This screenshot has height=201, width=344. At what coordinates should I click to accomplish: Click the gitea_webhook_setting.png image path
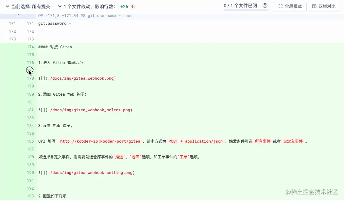[90, 173]
